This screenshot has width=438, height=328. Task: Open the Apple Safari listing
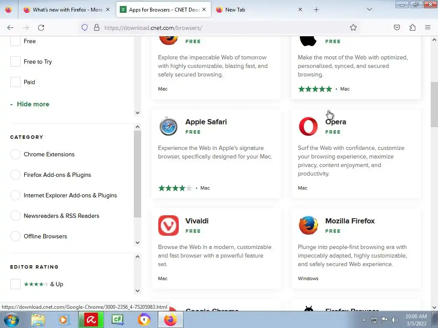coord(206,122)
